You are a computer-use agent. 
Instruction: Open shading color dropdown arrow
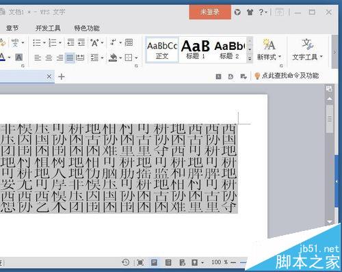click(120, 58)
